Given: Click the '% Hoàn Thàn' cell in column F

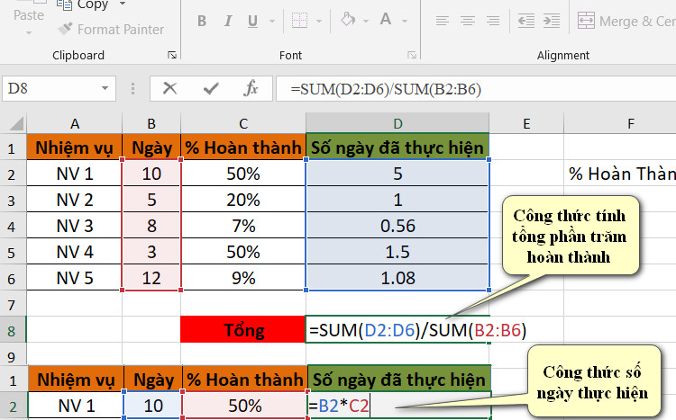Looking at the screenshot, I should [621, 174].
